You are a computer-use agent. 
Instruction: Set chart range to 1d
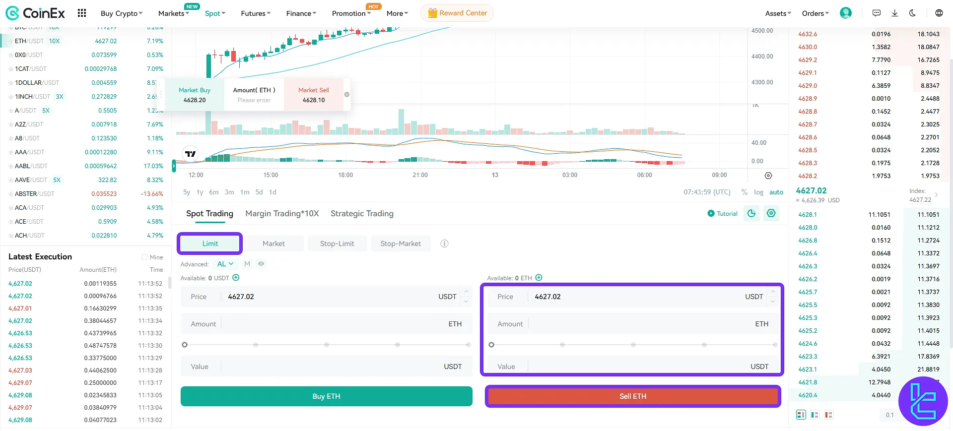(272, 192)
